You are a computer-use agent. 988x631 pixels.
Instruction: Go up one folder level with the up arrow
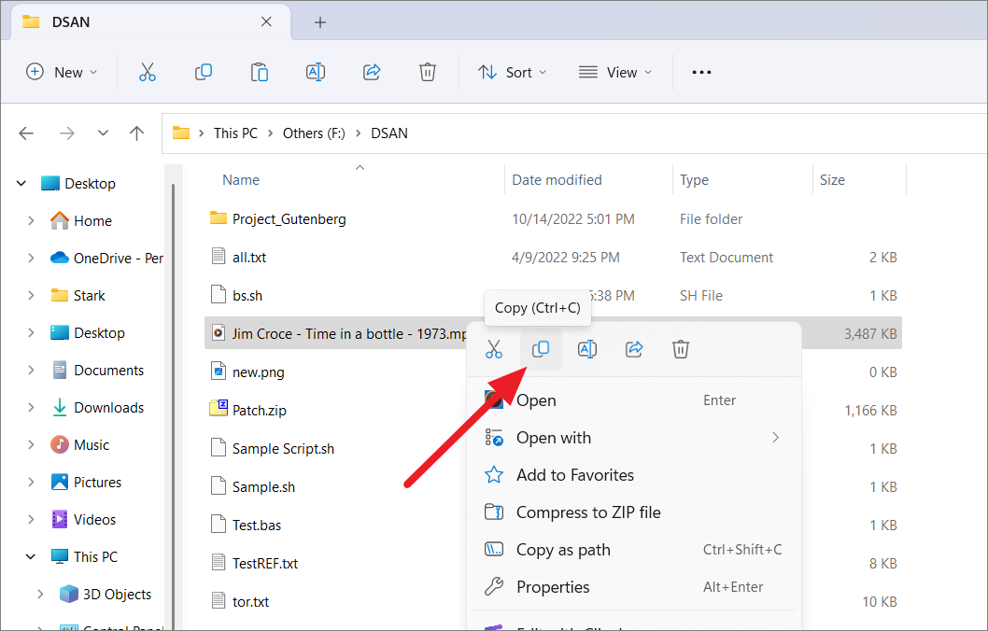(x=136, y=133)
